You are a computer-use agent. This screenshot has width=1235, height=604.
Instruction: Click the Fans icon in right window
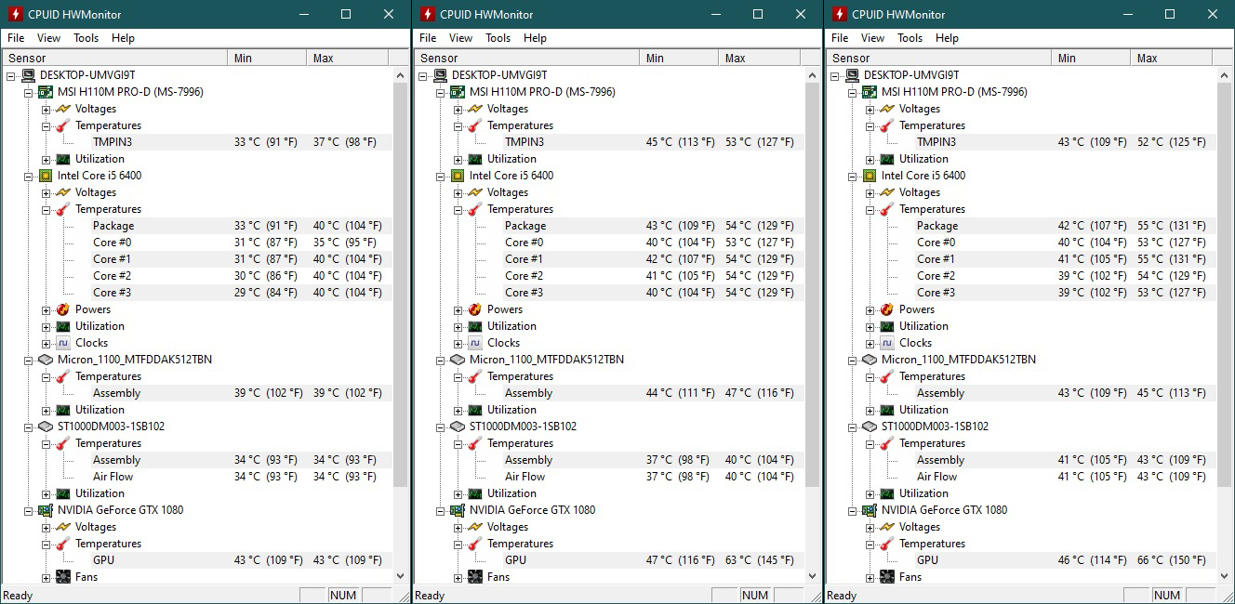tap(886, 577)
